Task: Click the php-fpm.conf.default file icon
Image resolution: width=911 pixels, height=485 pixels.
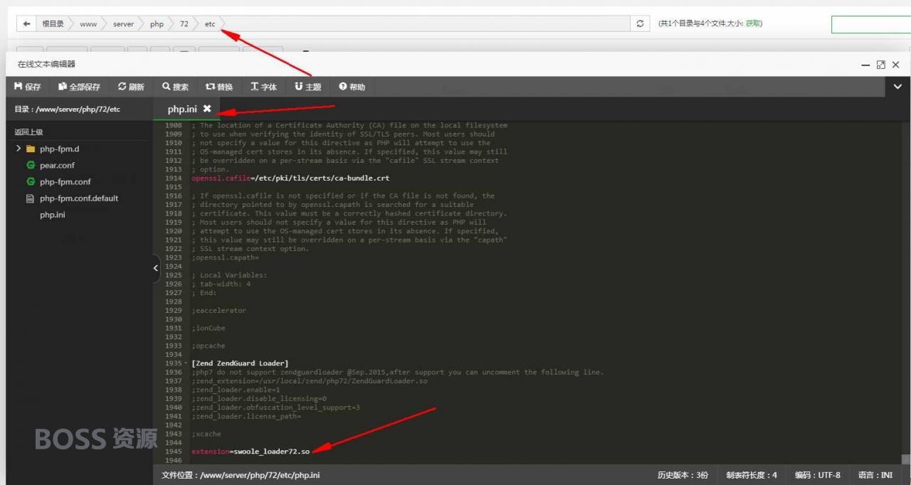Action: click(x=31, y=198)
